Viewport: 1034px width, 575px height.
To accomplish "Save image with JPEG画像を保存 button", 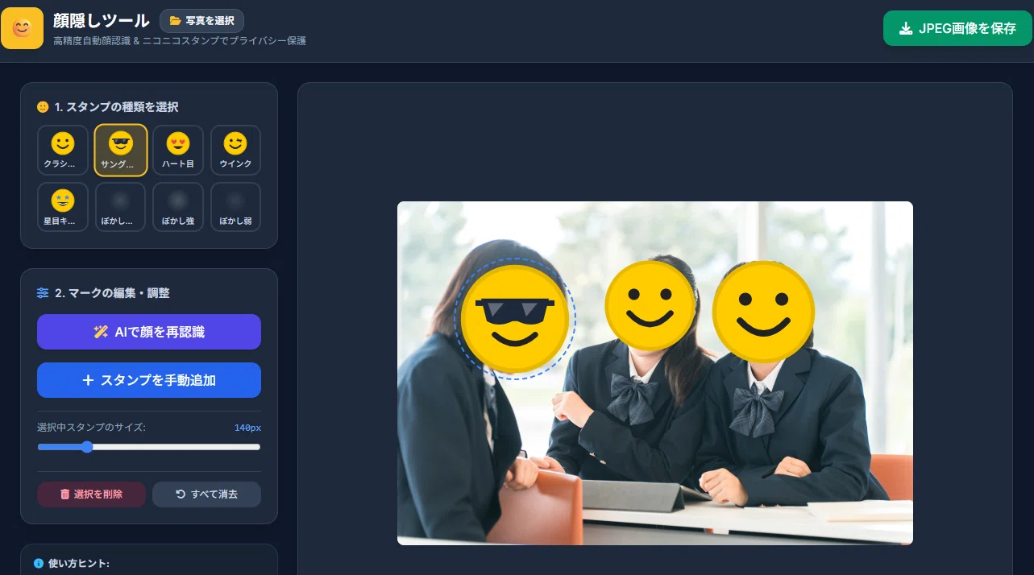I will point(957,28).
